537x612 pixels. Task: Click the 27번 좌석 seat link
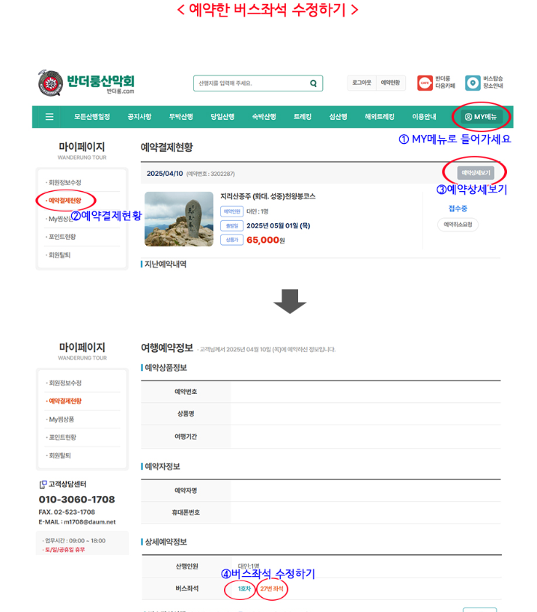click(271, 589)
